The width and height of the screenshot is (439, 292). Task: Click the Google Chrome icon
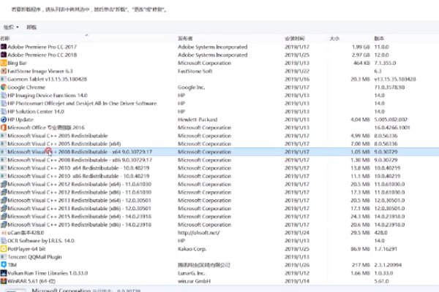(x=4, y=87)
